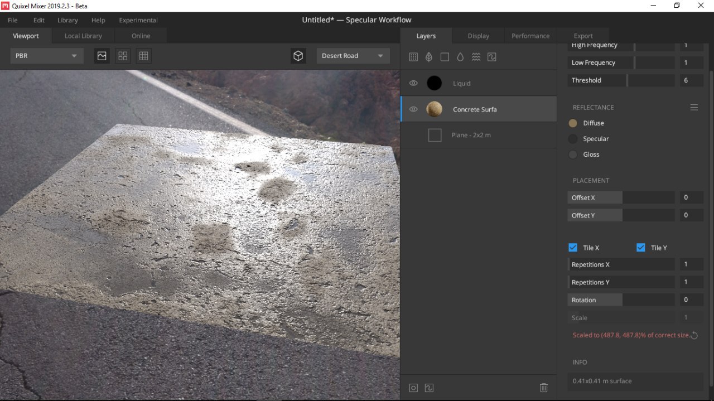This screenshot has width=714, height=401.
Task: Click the curve icon at the Layers panel bottom
Action: click(x=430, y=388)
